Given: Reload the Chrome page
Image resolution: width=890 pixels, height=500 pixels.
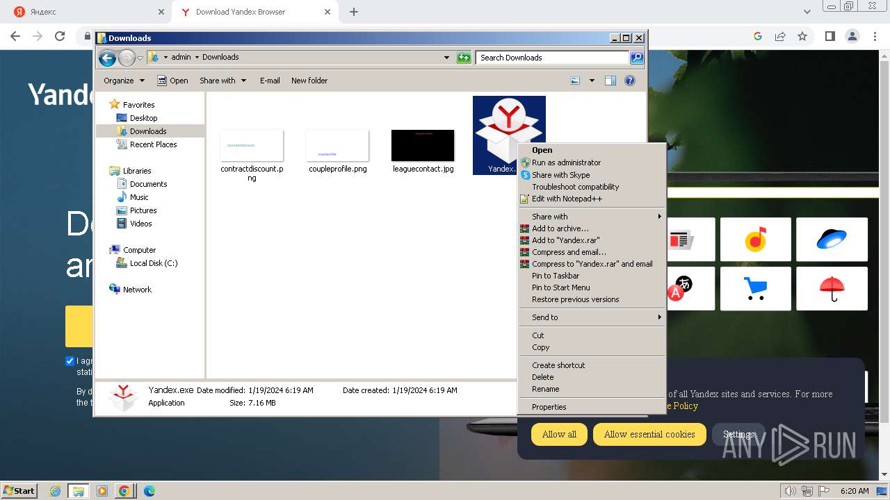Looking at the screenshot, I should 60,36.
